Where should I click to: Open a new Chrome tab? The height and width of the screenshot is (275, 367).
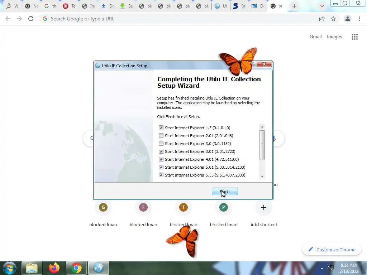[x=294, y=6]
